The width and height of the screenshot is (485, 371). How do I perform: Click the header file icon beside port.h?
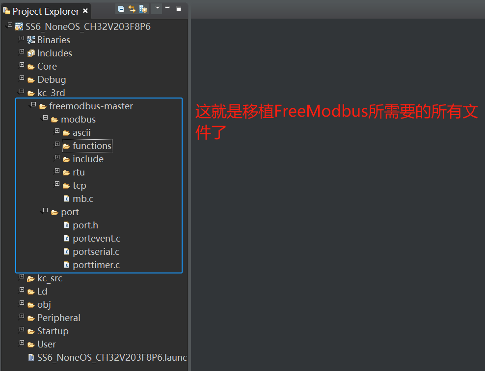point(67,225)
